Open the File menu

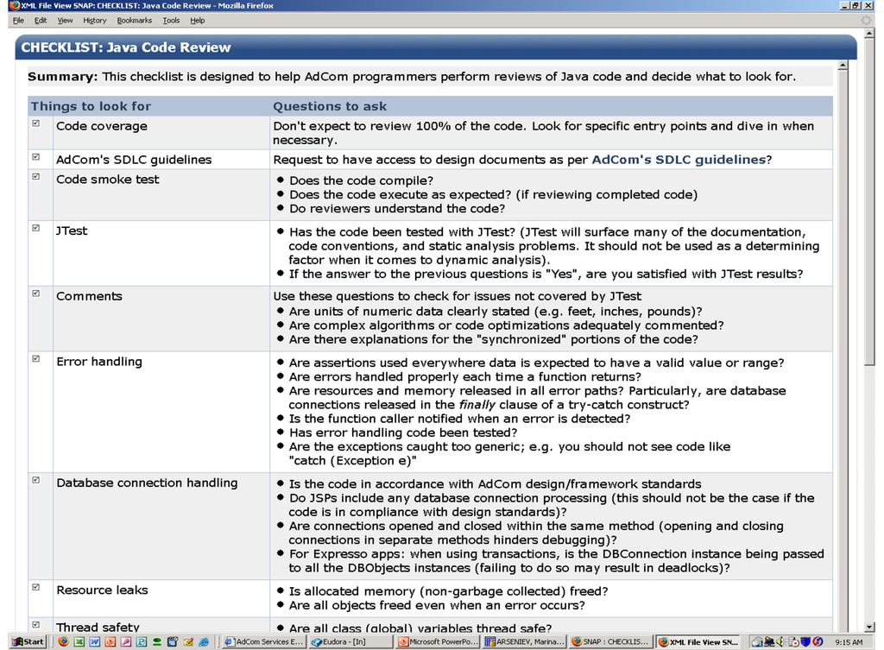coord(18,21)
